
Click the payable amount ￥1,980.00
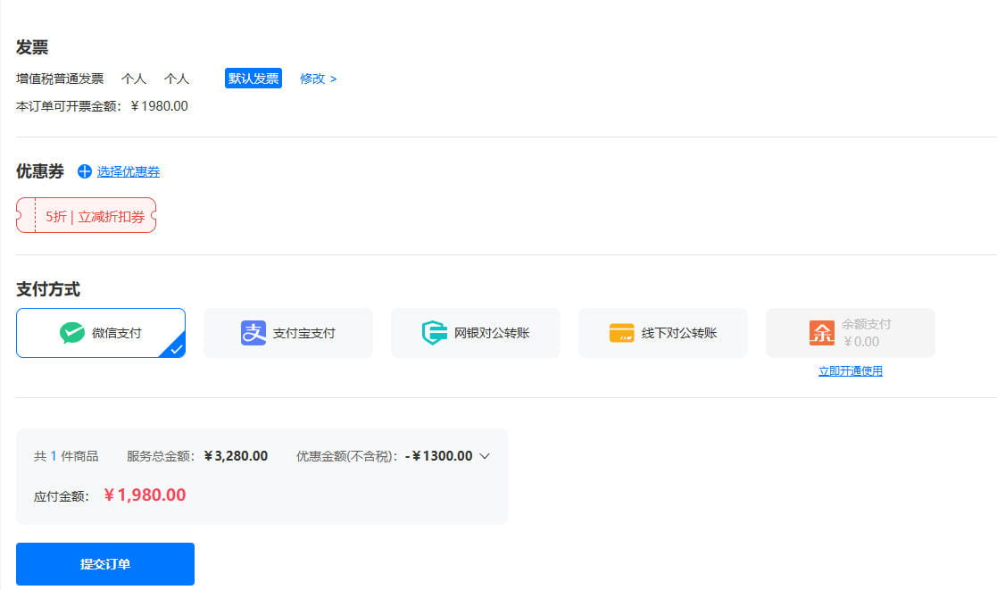pos(145,495)
